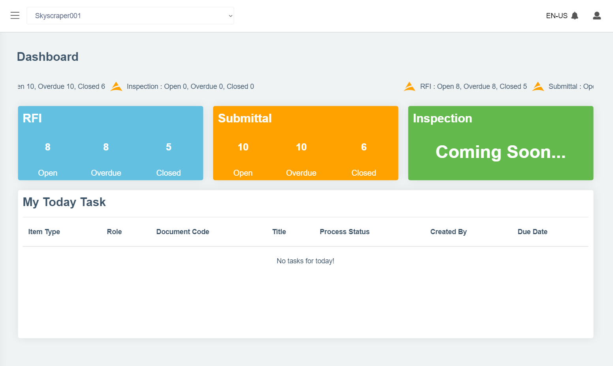This screenshot has height=366, width=613.
Task: Click the Created By column header
Action: click(x=448, y=232)
